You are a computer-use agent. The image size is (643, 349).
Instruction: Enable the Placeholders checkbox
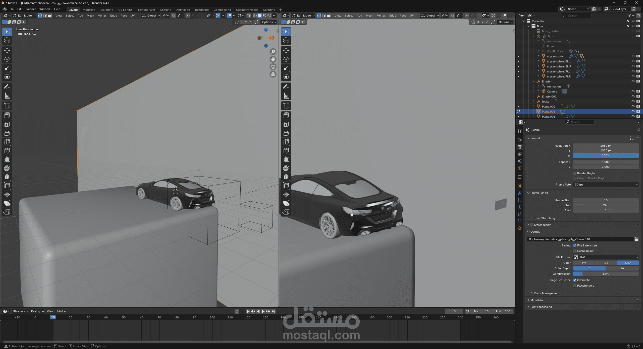click(575, 286)
